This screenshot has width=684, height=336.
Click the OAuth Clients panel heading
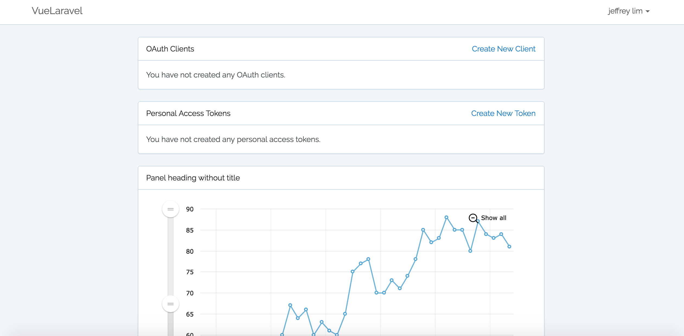(170, 49)
